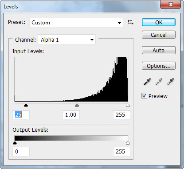Click the input highlight field showing 255

pos(121,115)
